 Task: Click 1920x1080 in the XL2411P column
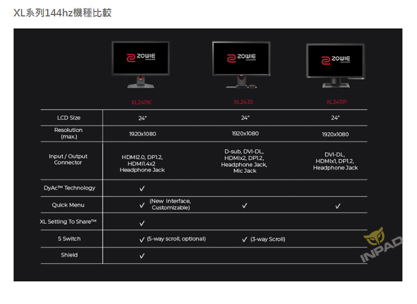coord(335,134)
